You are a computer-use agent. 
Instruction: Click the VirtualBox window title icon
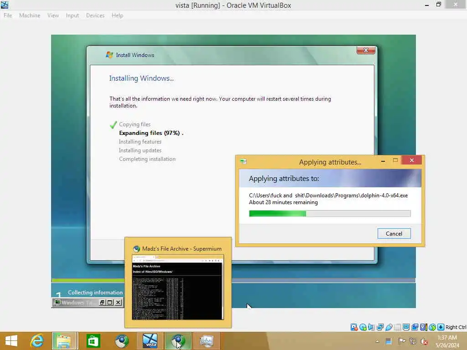click(5, 5)
